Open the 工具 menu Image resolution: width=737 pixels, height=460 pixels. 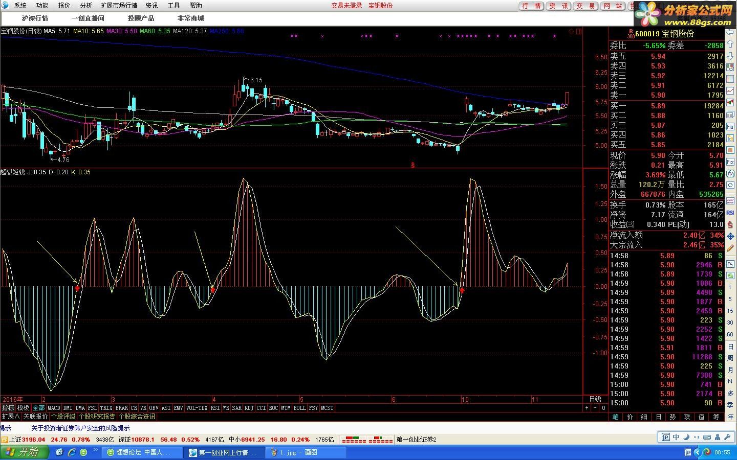pos(174,6)
